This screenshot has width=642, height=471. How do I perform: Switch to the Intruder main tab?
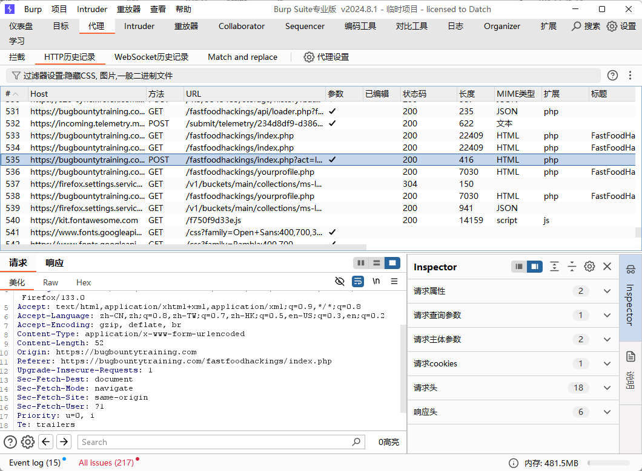click(x=139, y=26)
